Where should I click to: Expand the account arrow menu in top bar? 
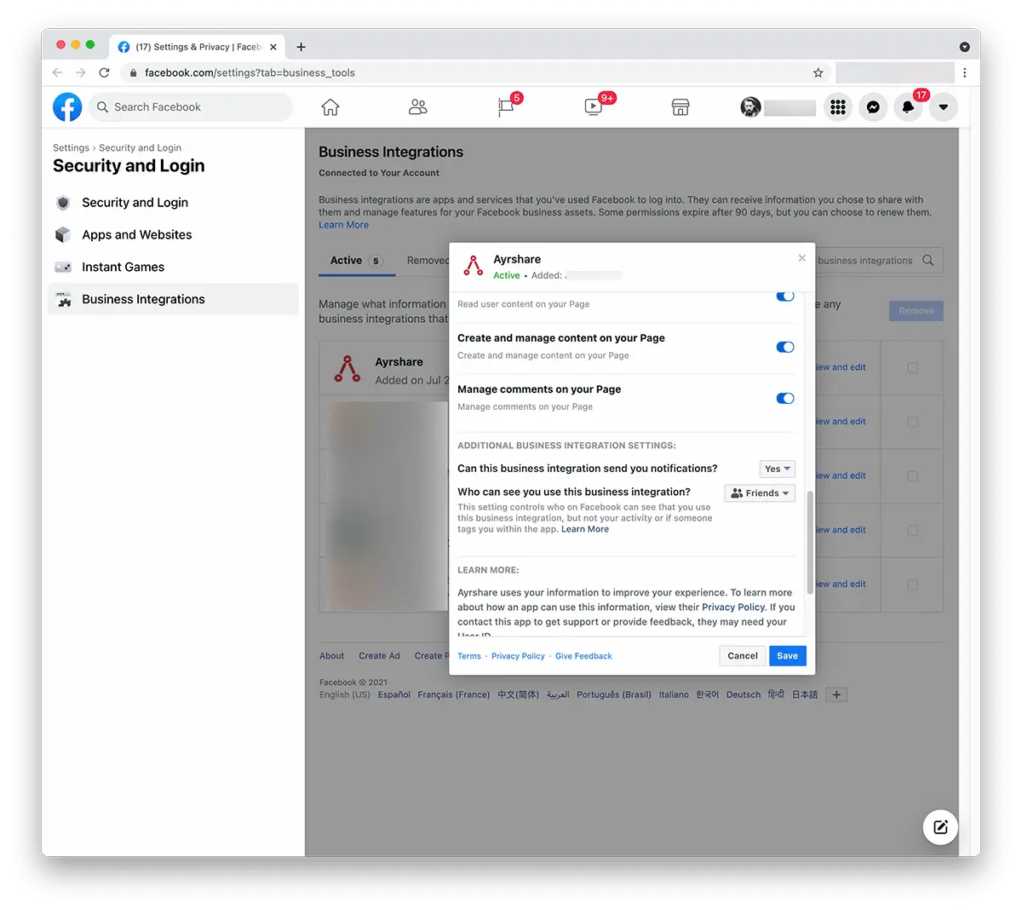[x=943, y=107]
